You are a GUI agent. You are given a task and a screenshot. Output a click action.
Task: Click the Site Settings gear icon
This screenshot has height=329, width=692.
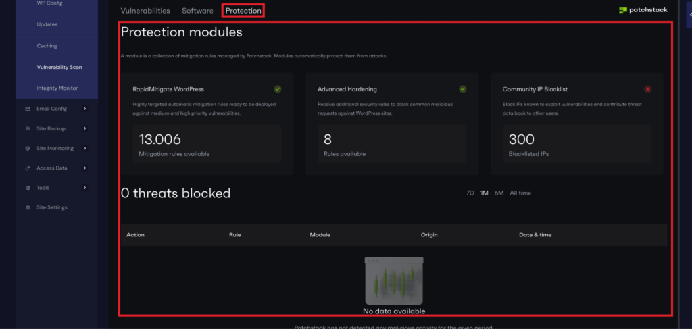coord(28,207)
